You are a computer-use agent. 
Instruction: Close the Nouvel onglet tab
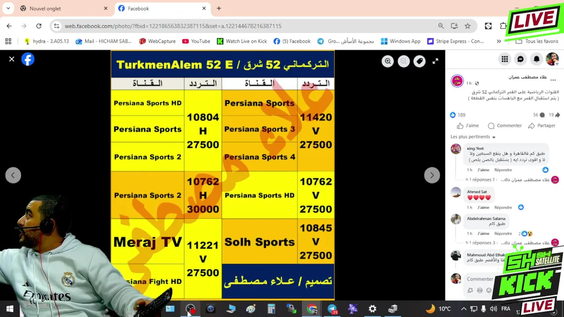click(x=106, y=8)
